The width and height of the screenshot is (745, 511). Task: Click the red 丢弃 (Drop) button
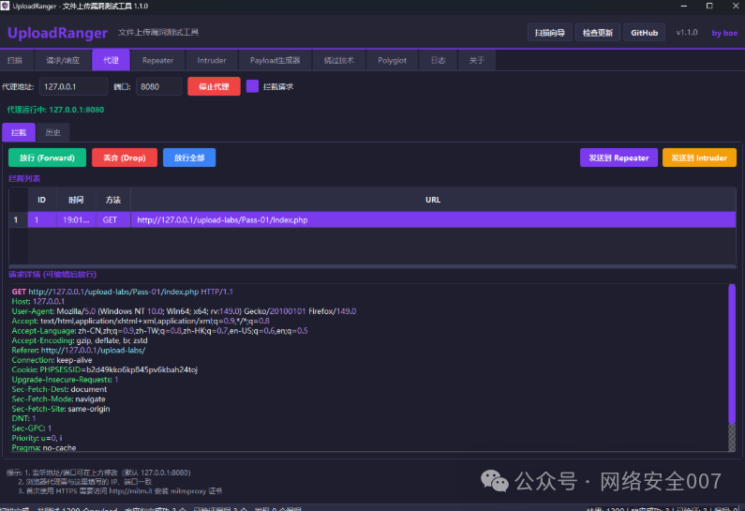point(125,158)
